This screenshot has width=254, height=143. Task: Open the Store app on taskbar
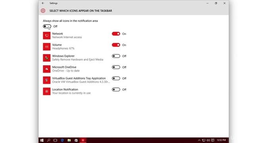pyautogui.click(x=76, y=140)
